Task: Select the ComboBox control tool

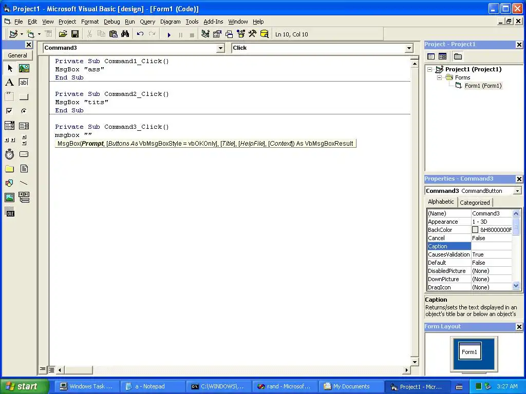Action: point(10,126)
